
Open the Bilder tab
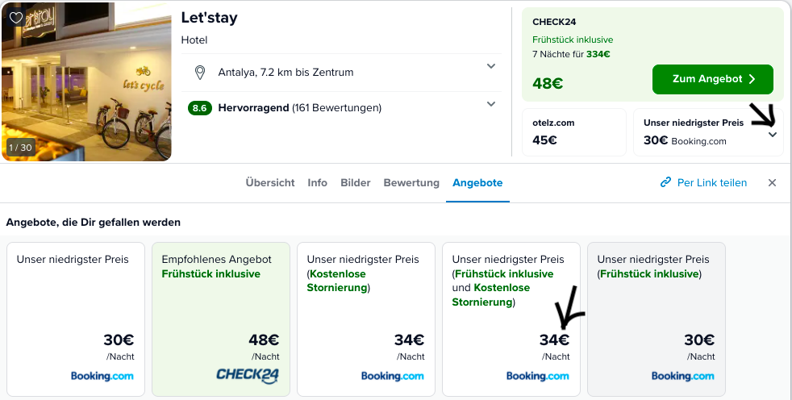coord(356,183)
